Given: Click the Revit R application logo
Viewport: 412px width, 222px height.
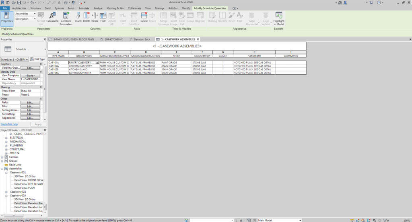Looking at the screenshot, I should [x=3, y=2].
